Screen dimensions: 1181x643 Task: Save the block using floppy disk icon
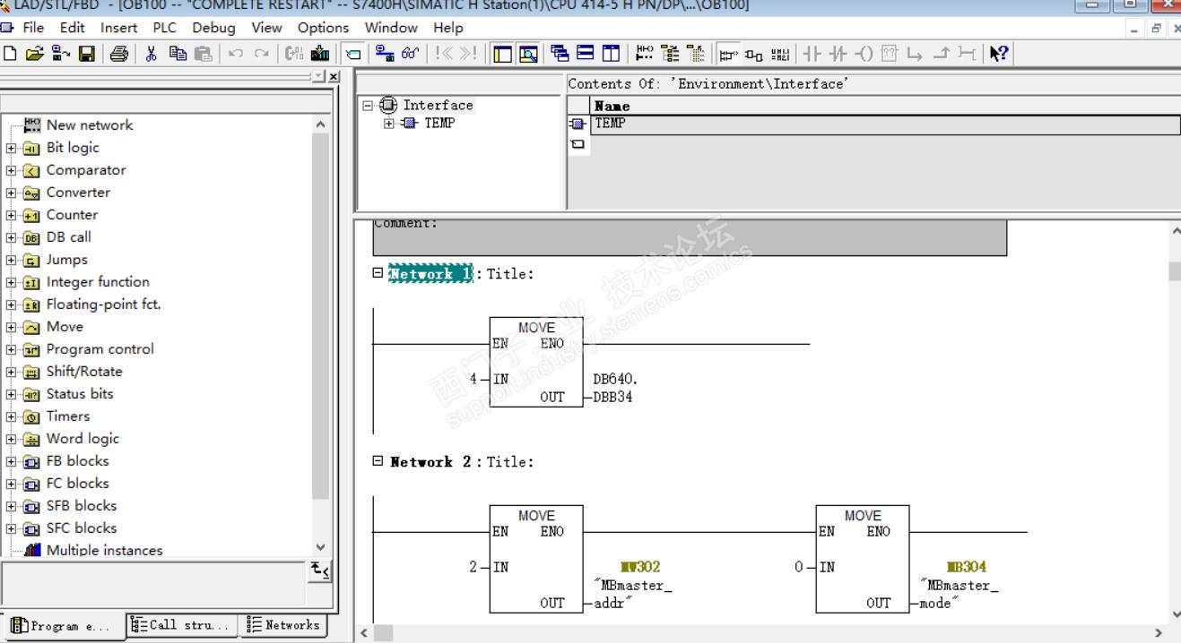click(x=87, y=54)
